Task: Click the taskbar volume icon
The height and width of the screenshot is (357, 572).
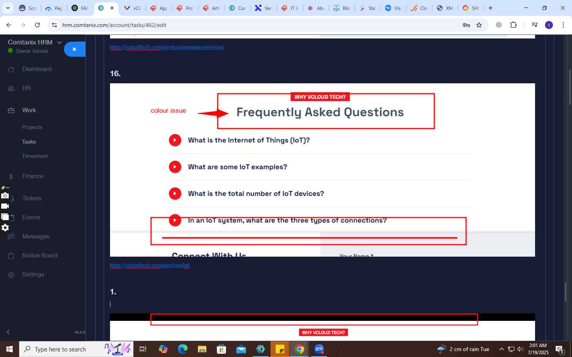Action: [520, 349]
